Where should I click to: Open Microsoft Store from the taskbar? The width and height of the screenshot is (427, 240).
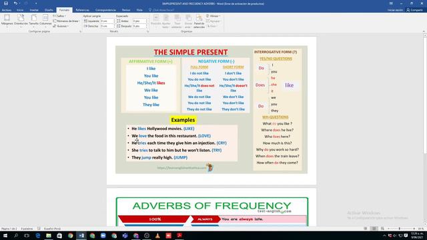pyautogui.click(x=59, y=235)
